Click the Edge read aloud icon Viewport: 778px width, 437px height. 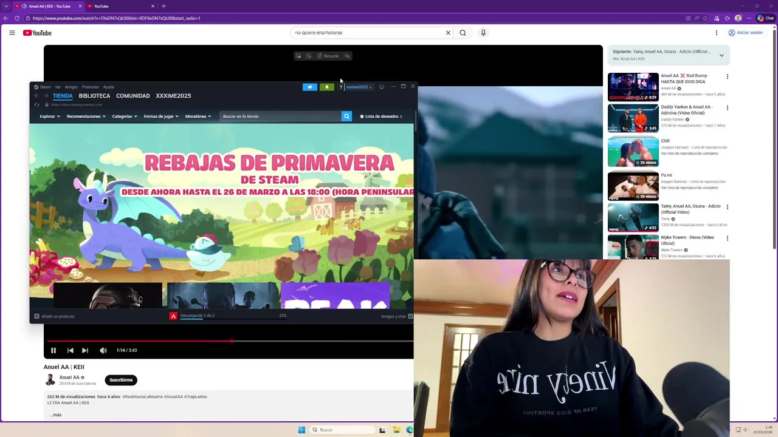pos(697,18)
